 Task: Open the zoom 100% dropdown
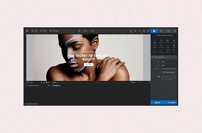pyautogui.click(x=131, y=31)
